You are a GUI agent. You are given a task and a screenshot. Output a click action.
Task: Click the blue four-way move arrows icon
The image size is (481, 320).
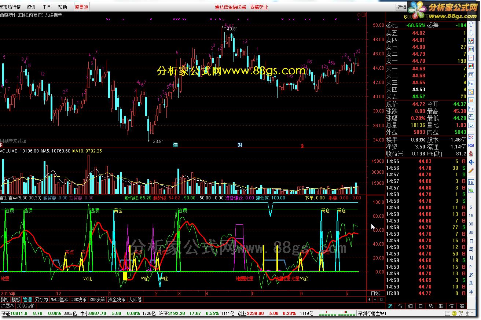click(x=471, y=162)
